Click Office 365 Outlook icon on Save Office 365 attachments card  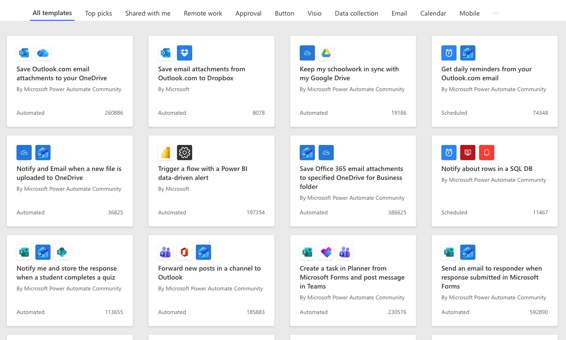[307, 153]
